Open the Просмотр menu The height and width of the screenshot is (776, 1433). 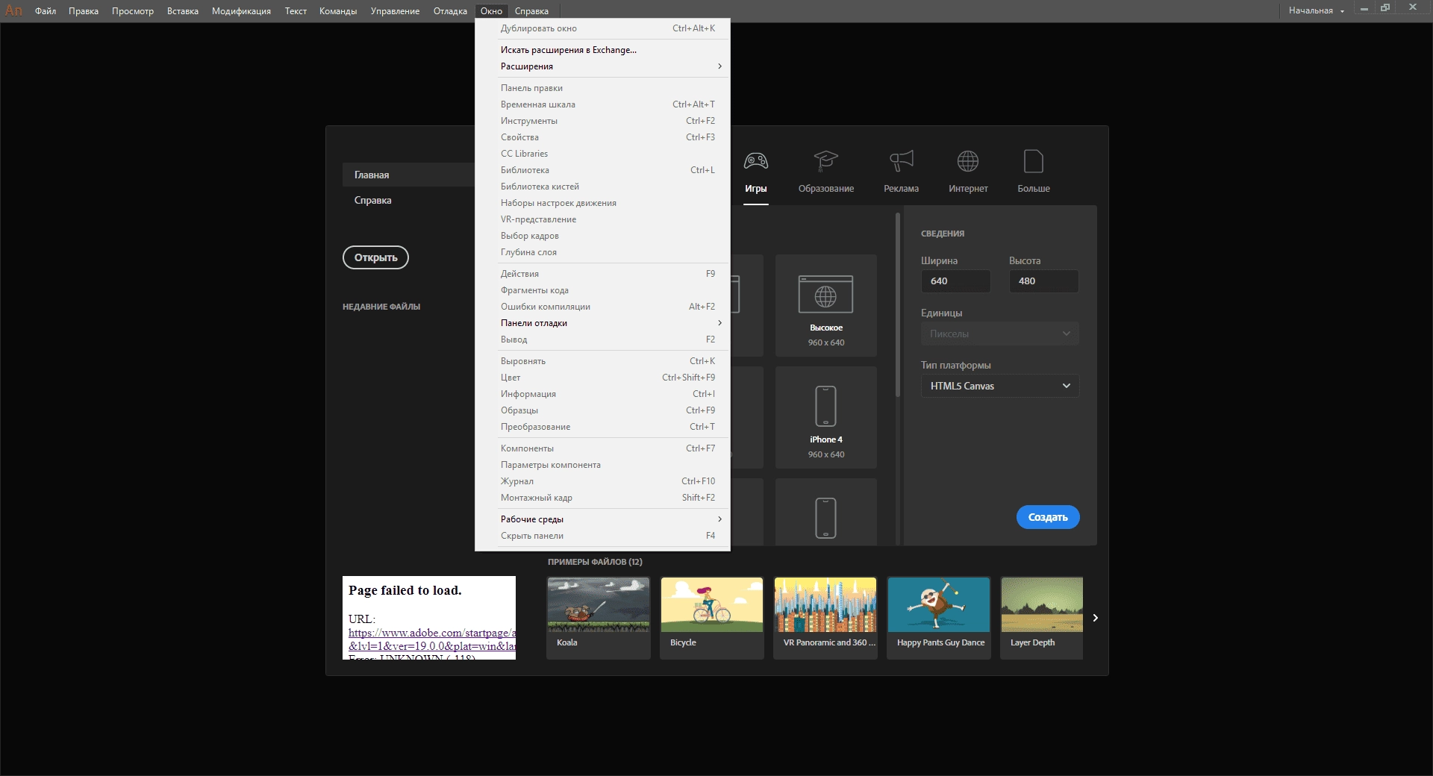click(x=133, y=10)
